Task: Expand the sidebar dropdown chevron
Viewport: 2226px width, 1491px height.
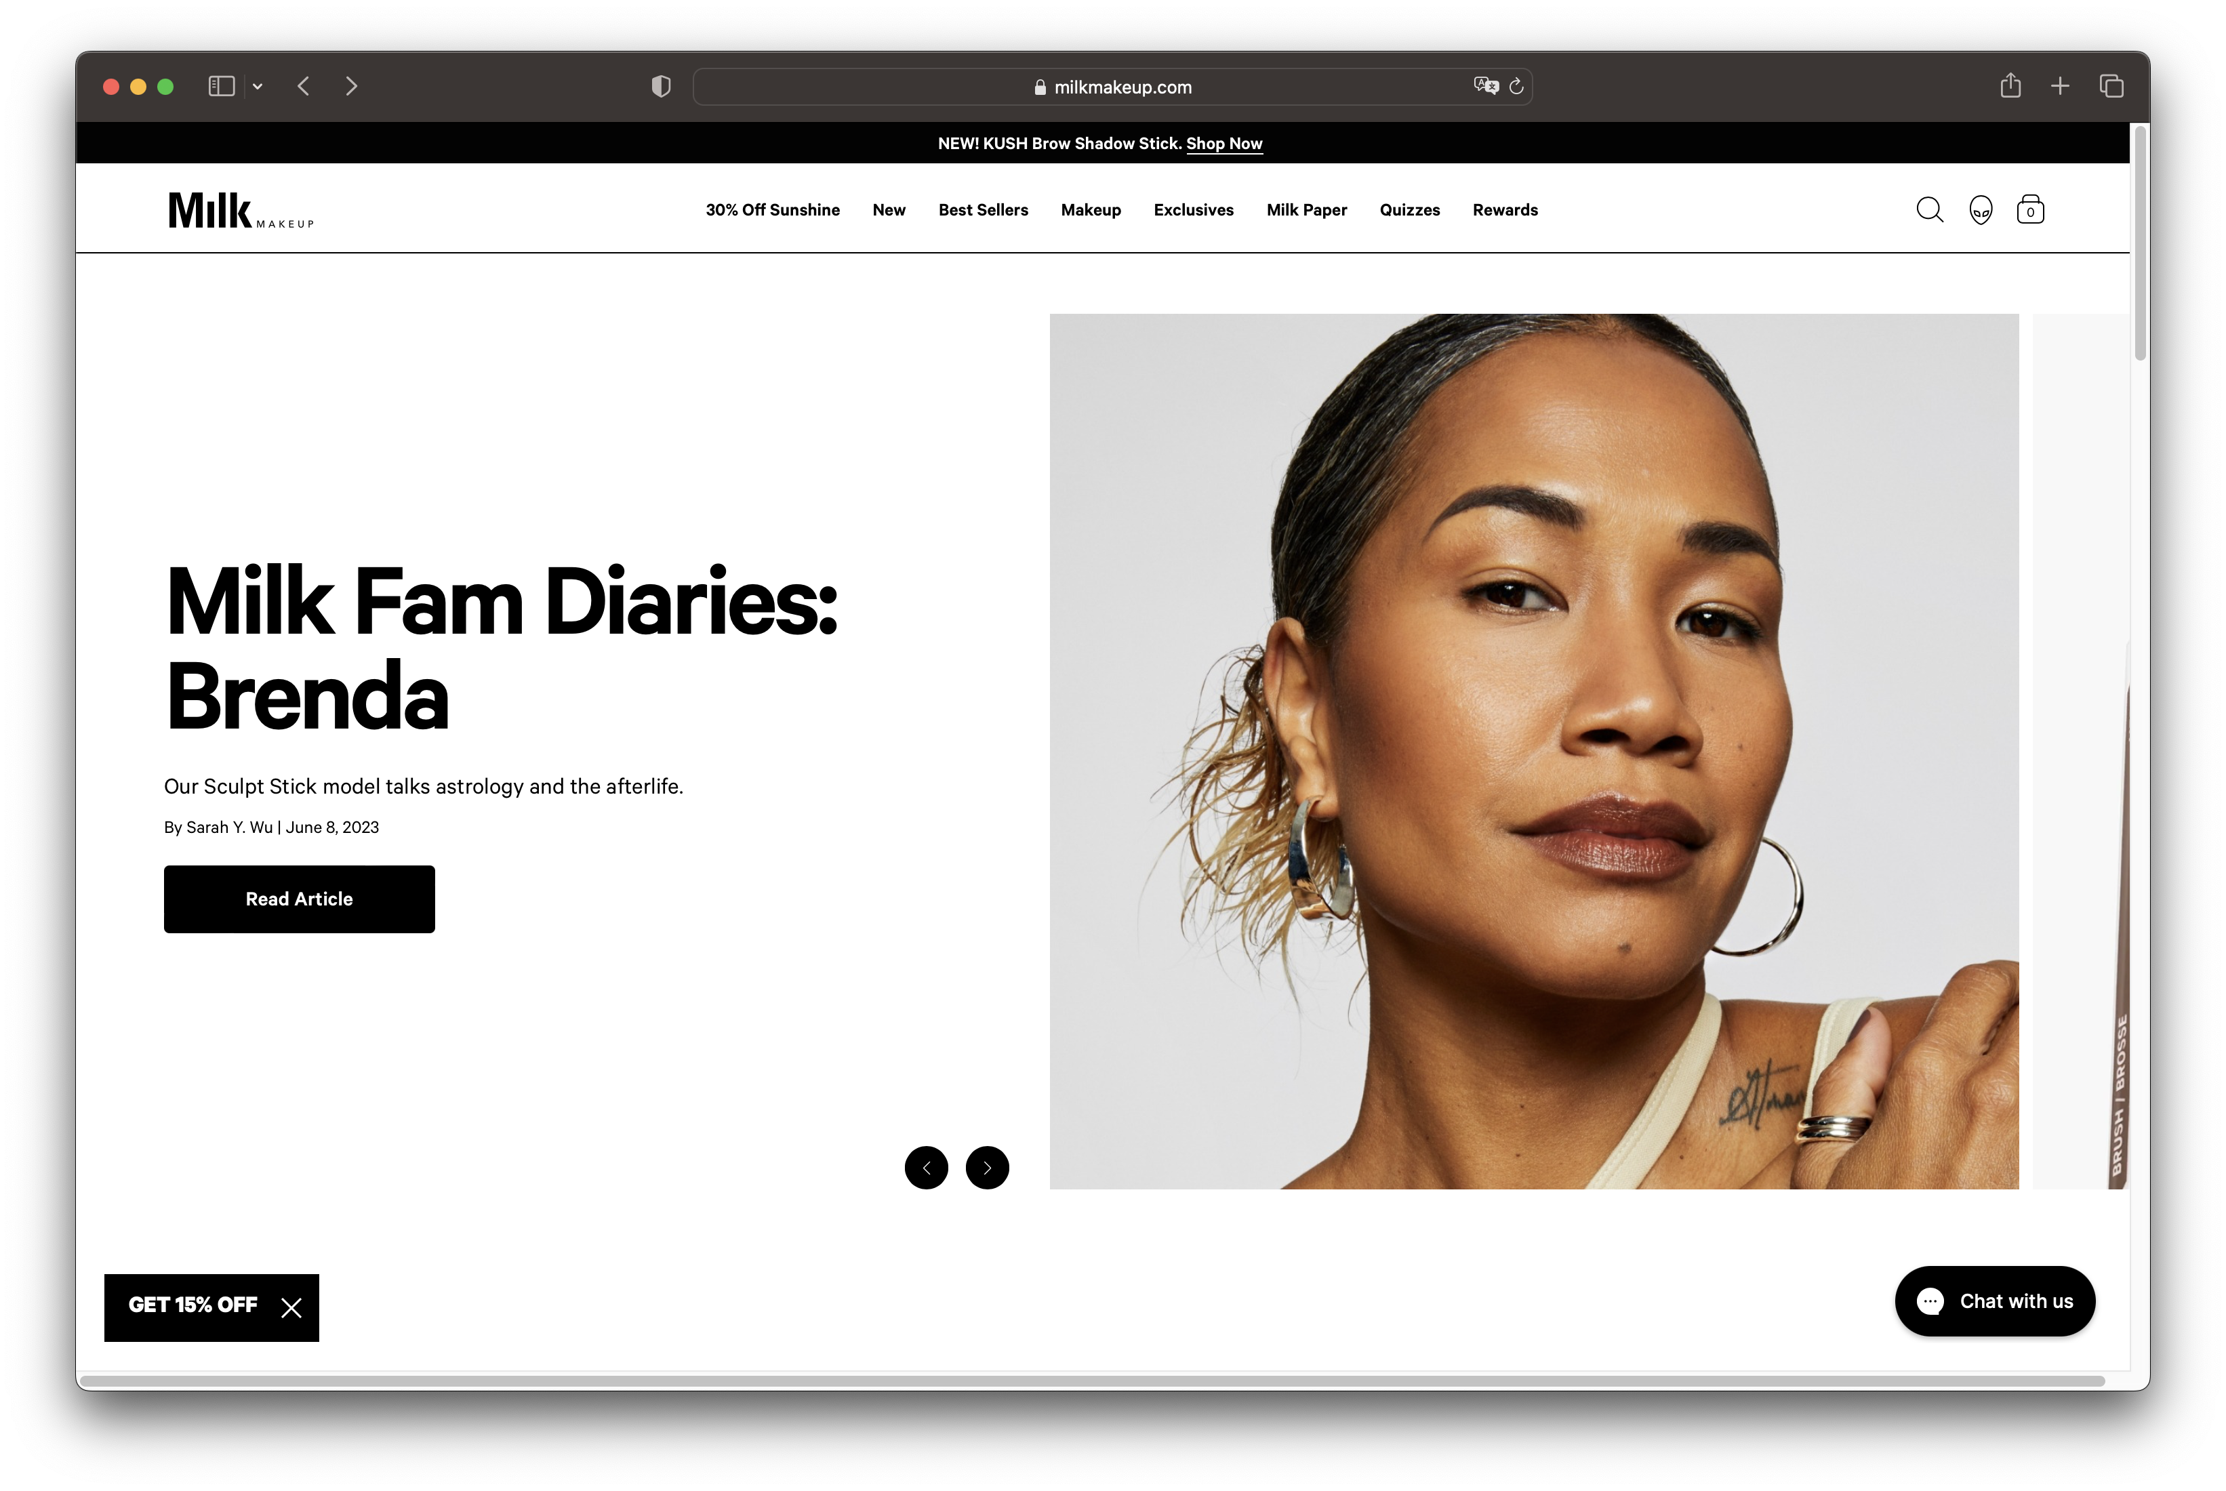Action: 258,87
